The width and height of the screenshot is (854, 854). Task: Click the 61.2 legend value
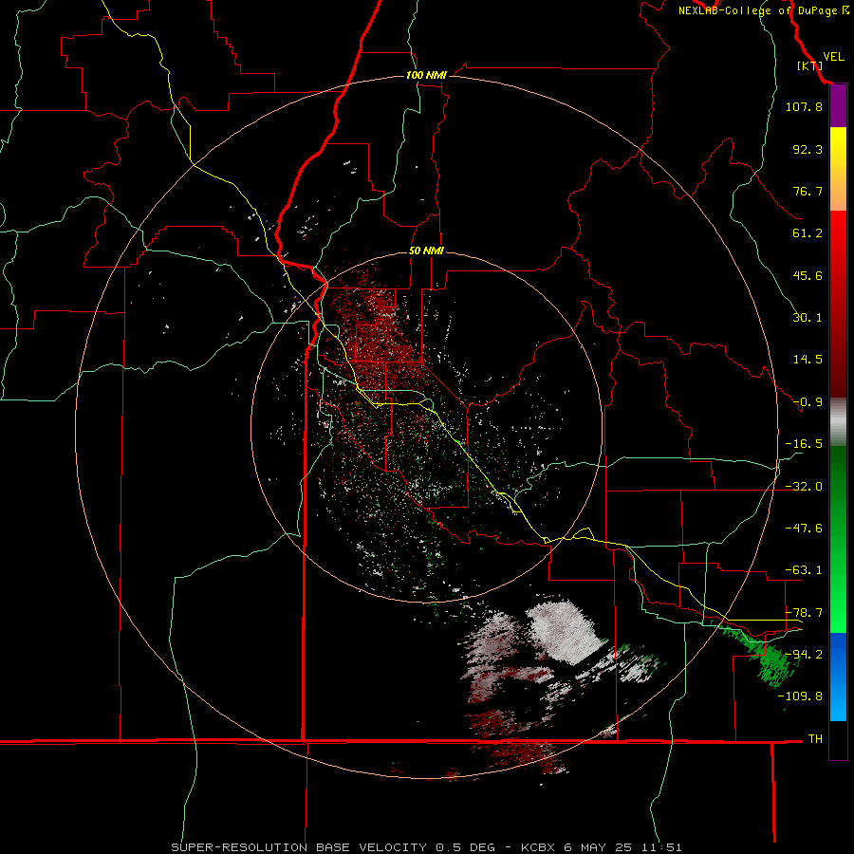pos(808,233)
